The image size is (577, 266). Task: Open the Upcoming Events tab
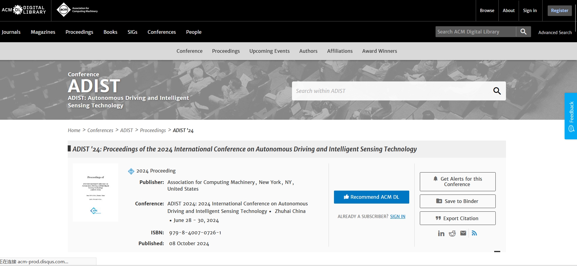click(x=269, y=51)
